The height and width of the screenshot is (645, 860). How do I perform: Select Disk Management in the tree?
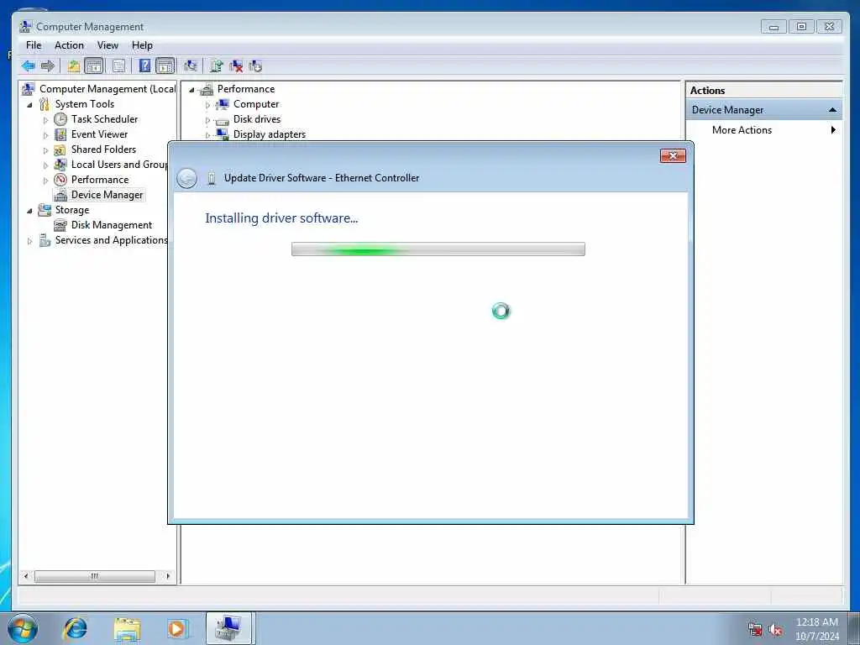tap(112, 225)
